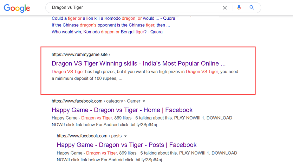Click into the Dragon vs Tiger search field
This screenshot has width=293, height=168.
[x=135, y=7]
